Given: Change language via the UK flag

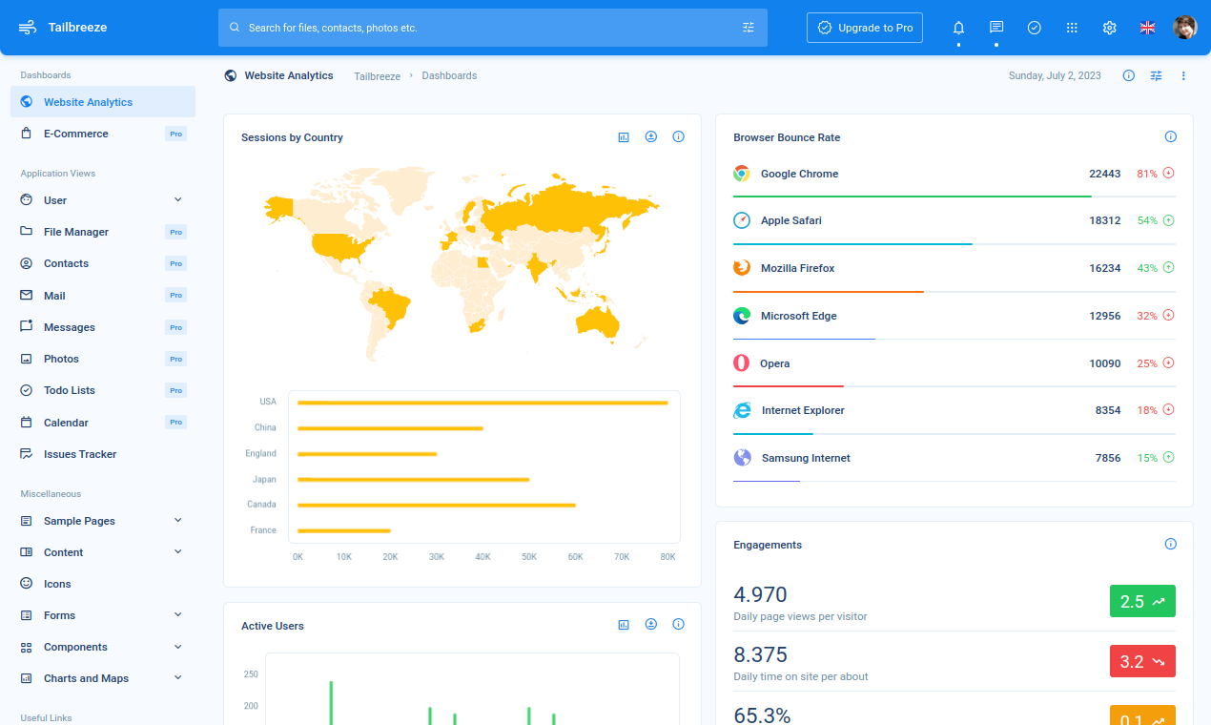Looking at the screenshot, I should click(1148, 28).
